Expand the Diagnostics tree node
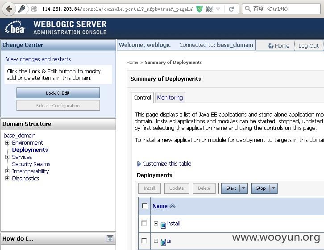 8,178
